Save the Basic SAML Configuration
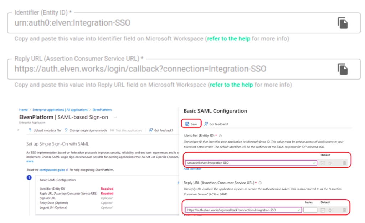 pos(191,124)
